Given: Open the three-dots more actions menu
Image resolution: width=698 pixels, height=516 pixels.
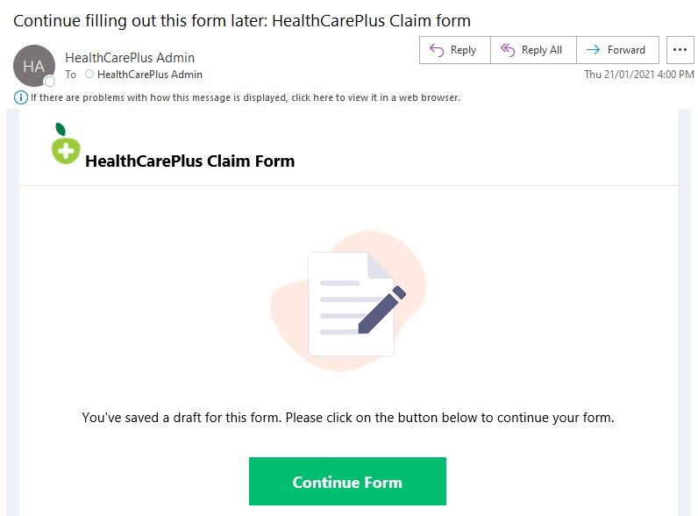Looking at the screenshot, I should pyautogui.click(x=680, y=50).
